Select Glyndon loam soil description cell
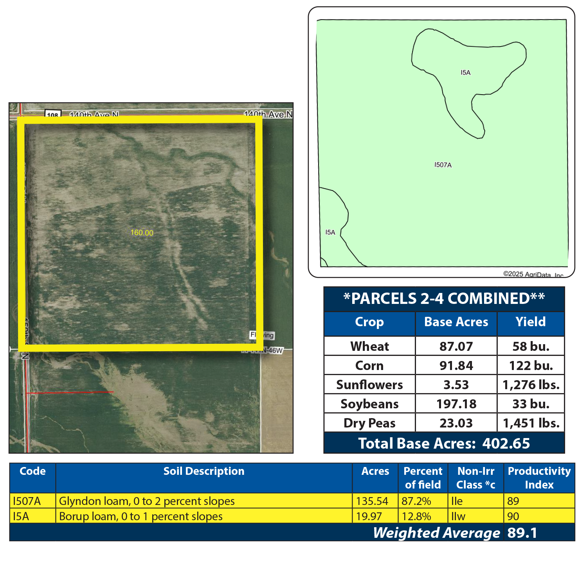Image resolution: width=587 pixels, height=564 pixels. pos(147,501)
